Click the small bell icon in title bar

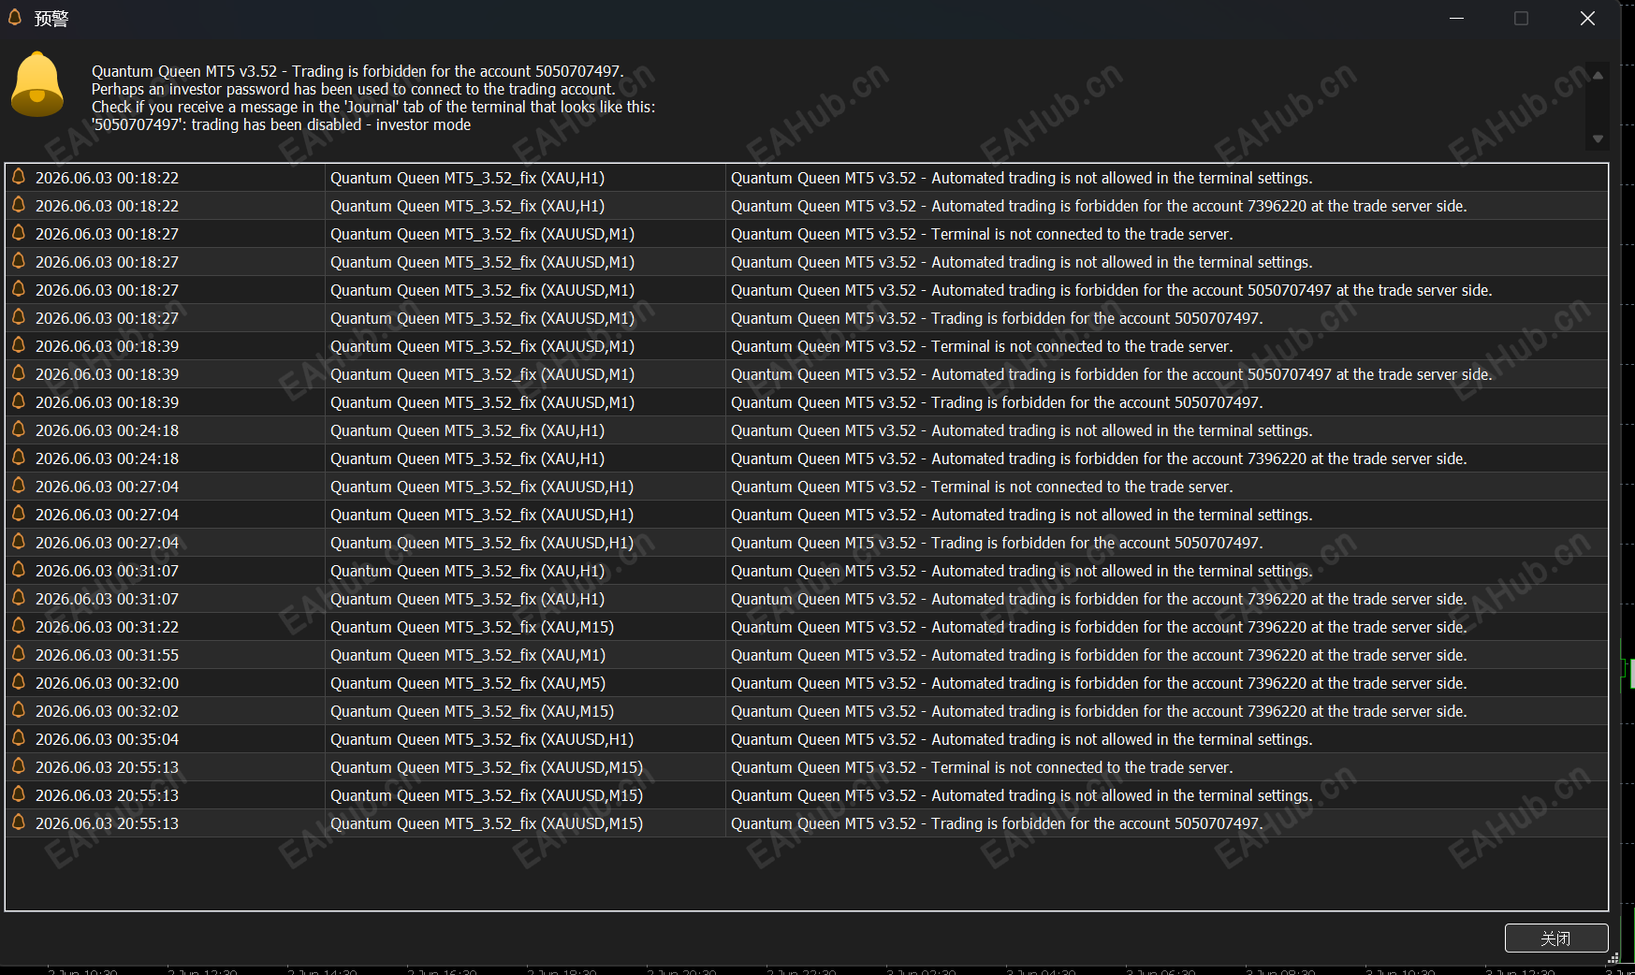click(x=15, y=17)
